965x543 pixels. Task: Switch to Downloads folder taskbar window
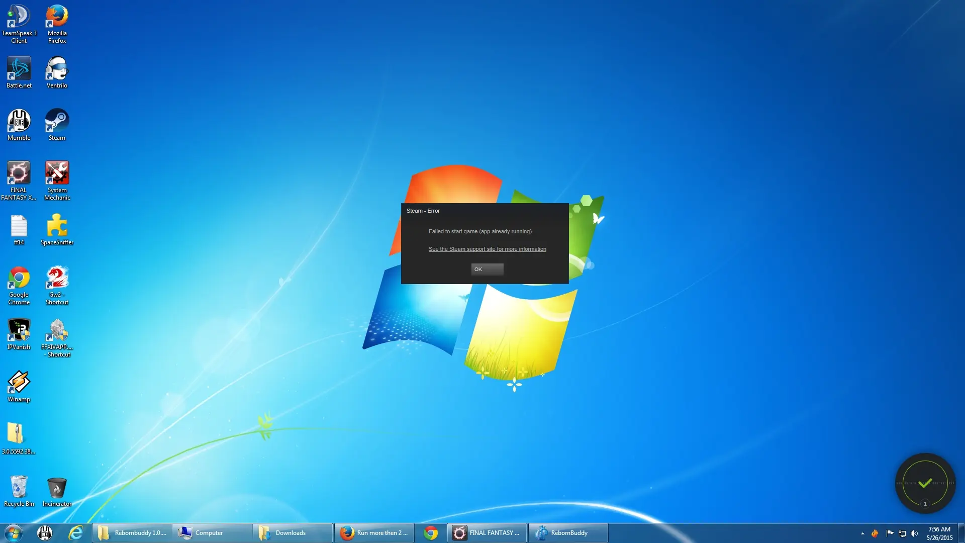(293, 533)
